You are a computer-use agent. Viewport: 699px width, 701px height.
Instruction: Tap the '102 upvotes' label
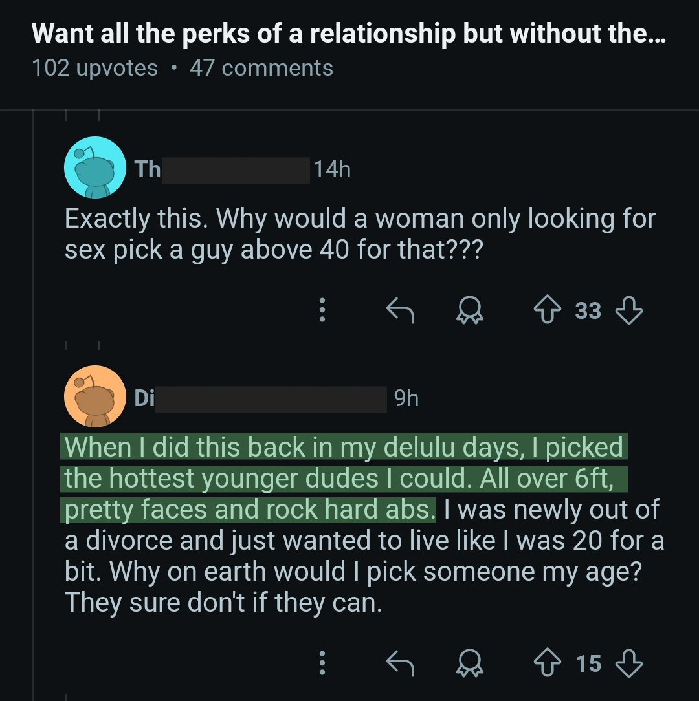[x=94, y=68]
